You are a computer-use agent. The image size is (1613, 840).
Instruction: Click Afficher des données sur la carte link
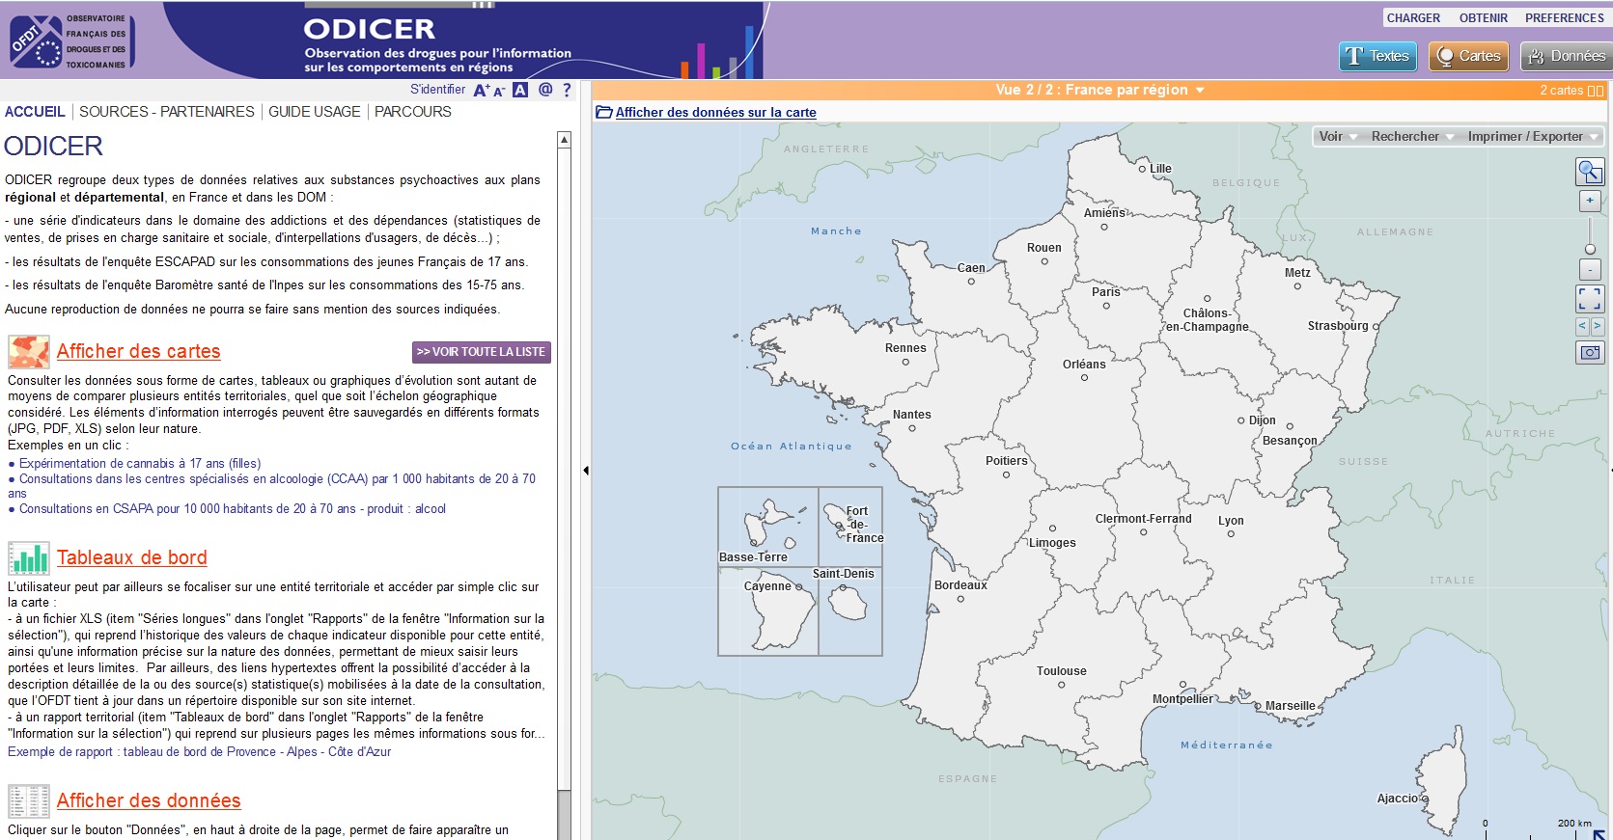716,112
